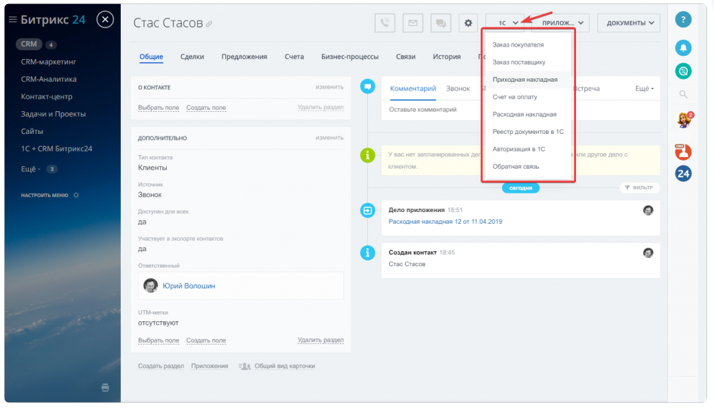Open Юрий Волошин's profile link

(189, 285)
